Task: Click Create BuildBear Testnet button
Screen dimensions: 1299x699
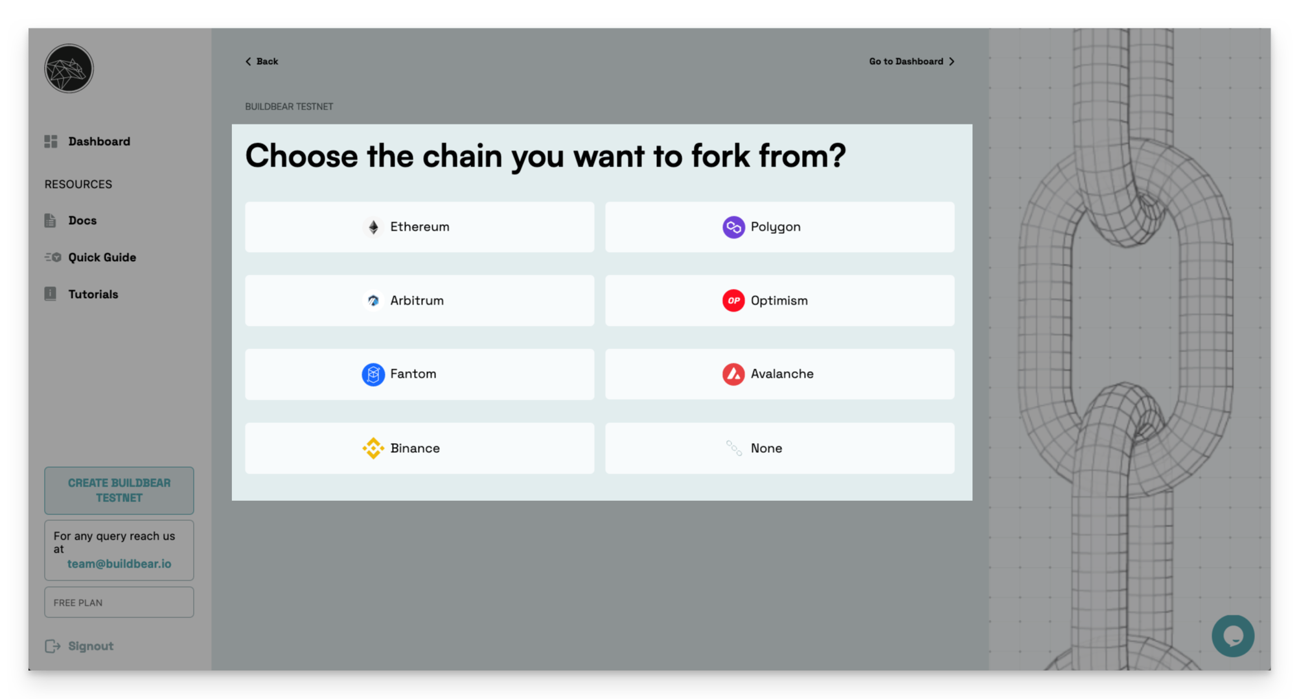Action: coord(119,490)
